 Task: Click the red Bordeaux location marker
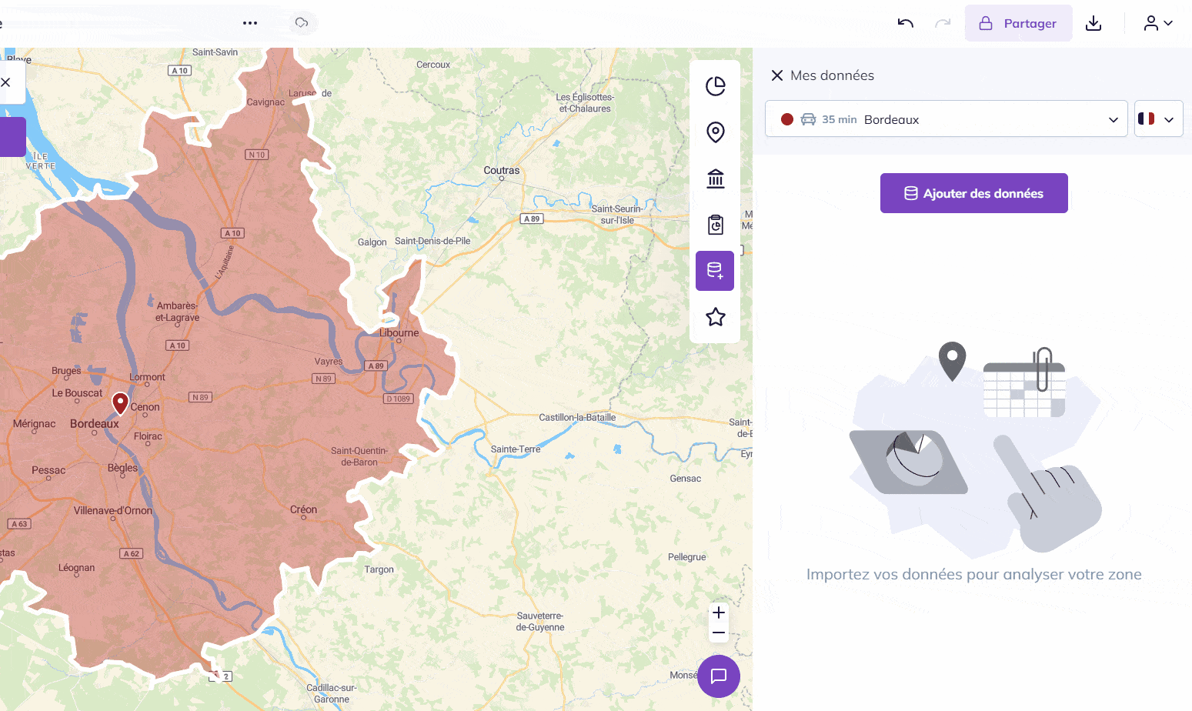click(120, 402)
